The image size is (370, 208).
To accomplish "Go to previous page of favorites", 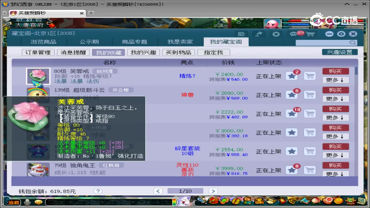I will [x=158, y=191].
